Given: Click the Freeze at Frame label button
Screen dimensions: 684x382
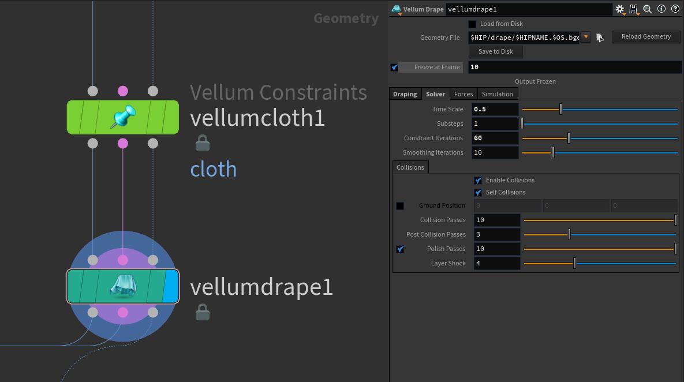Looking at the screenshot, I should (x=431, y=67).
